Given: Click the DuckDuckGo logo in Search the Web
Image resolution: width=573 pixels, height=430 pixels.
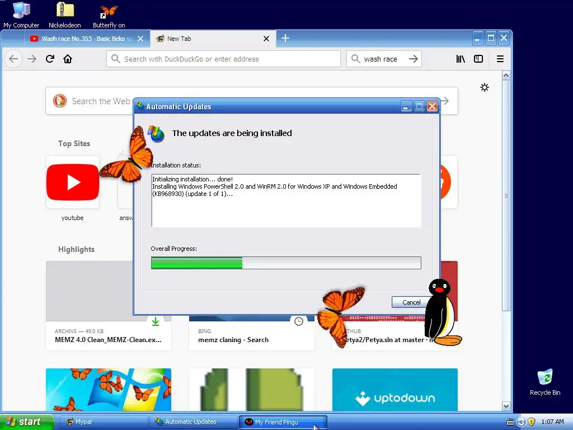Looking at the screenshot, I should click(60, 101).
